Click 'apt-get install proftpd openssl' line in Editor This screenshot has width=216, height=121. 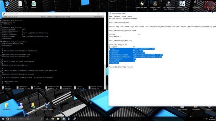point(123,18)
